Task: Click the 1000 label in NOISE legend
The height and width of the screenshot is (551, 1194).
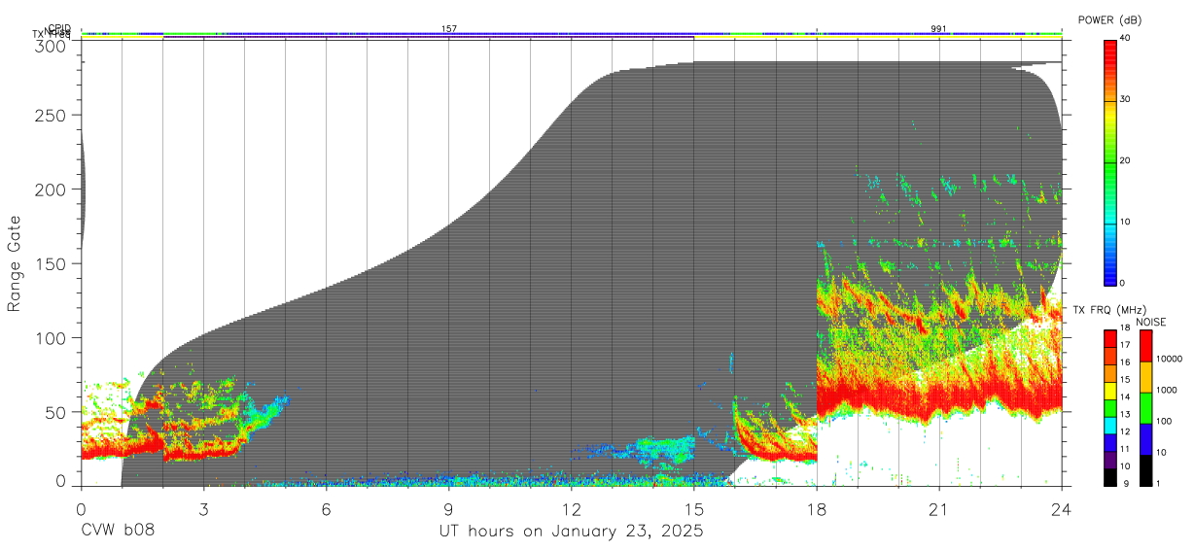Action: click(1168, 390)
